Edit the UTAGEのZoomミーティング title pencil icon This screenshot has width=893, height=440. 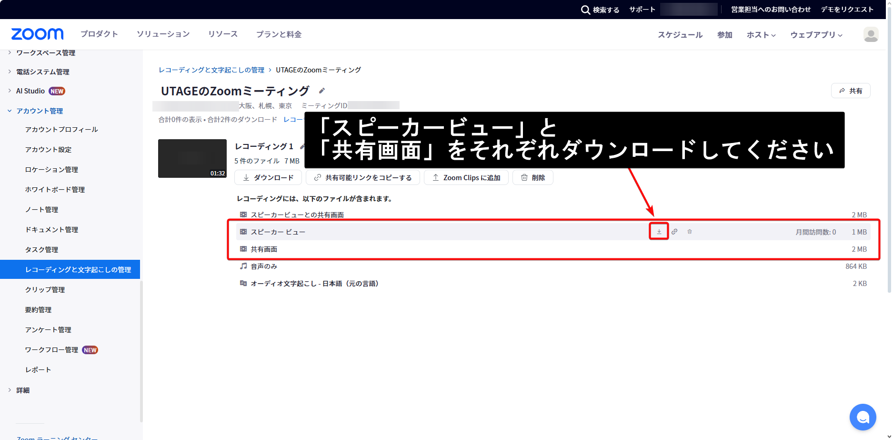[322, 91]
